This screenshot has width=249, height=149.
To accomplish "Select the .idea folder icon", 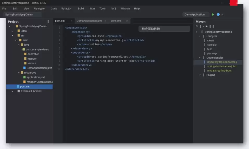I will 18,31.
